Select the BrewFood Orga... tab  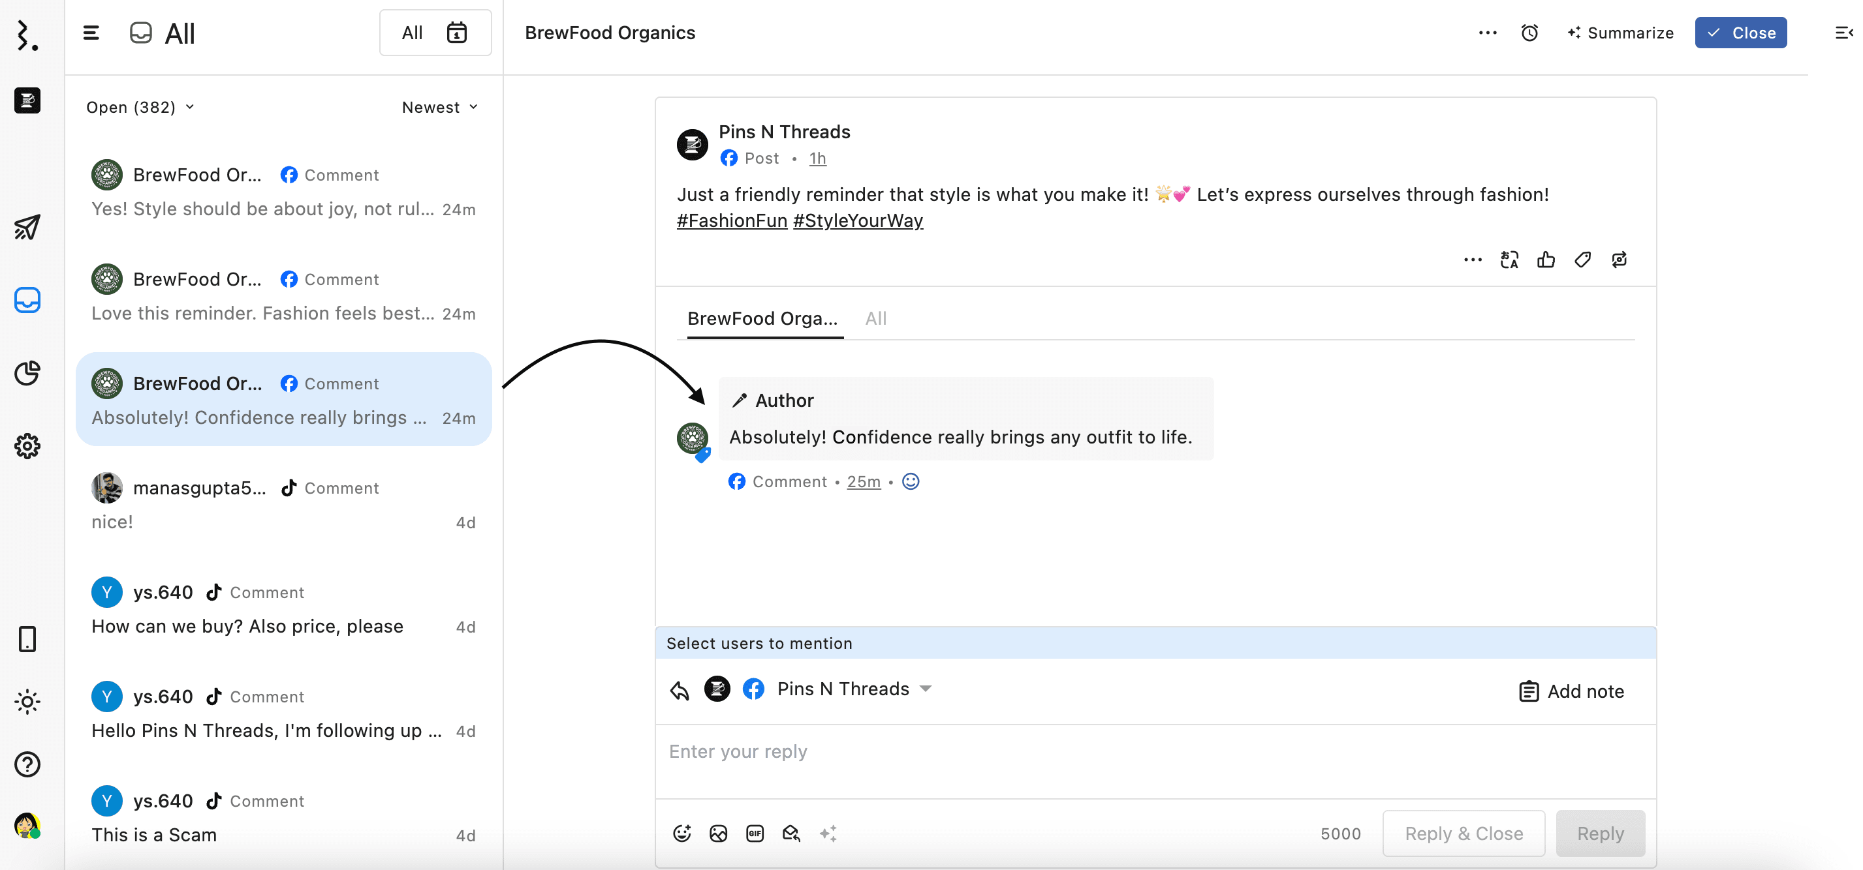762,319
